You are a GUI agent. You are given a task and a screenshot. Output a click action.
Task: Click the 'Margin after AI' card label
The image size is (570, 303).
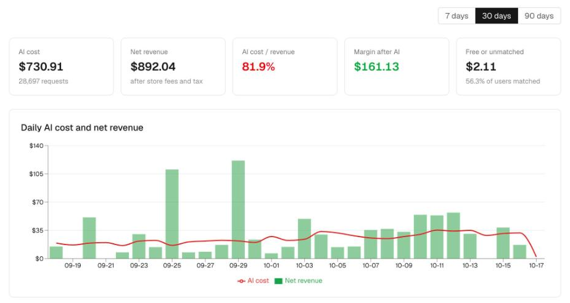[x=376, y=52]
